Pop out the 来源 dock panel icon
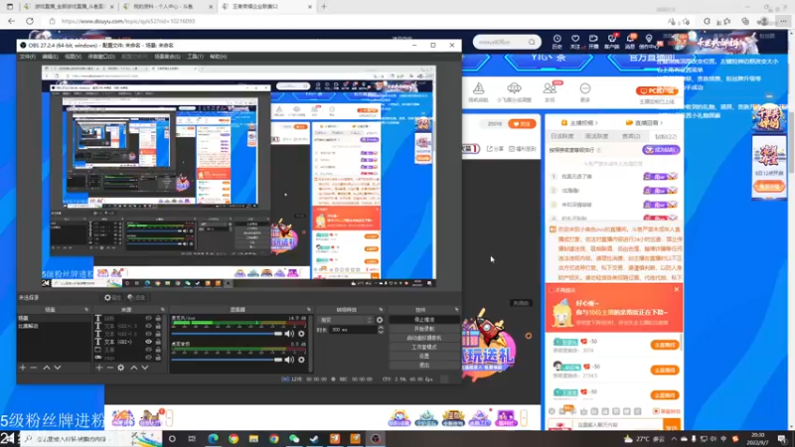 pos(163,309)
